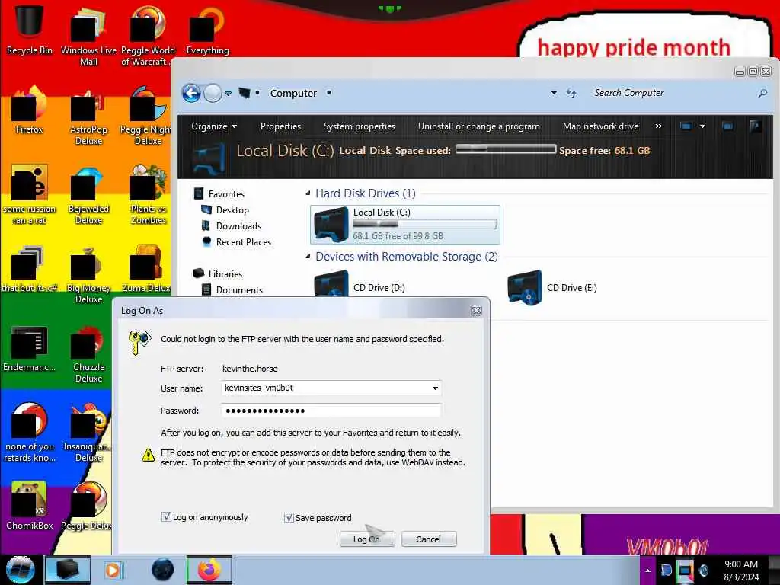This screenshot has width=780, height=585.
Task: Click the Log On button
Action: pyautogui.click(x=367, y=539)
